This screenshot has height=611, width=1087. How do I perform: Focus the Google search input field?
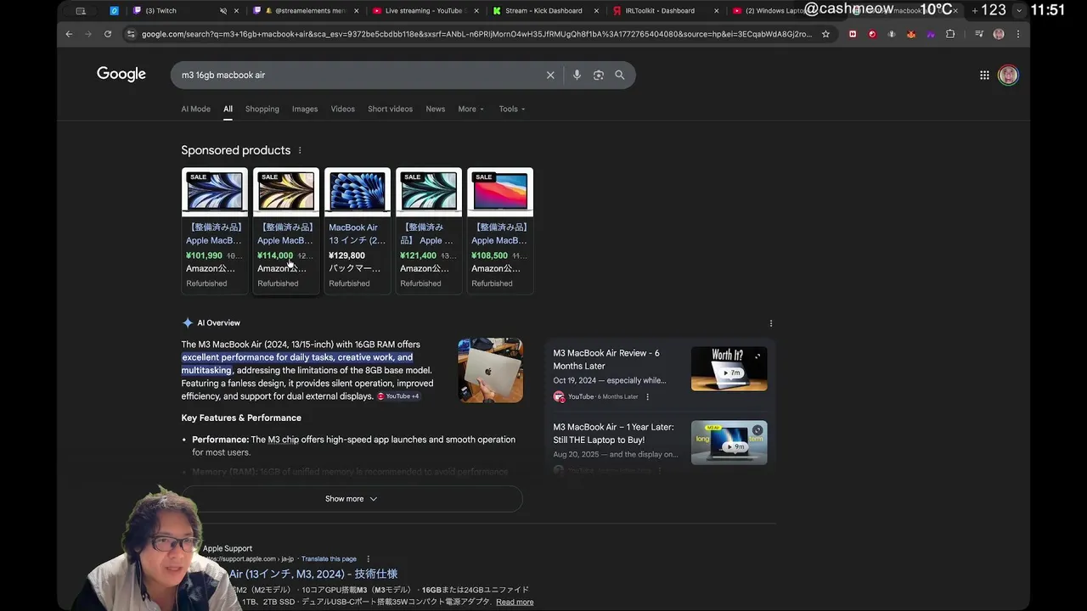[357, 75]
